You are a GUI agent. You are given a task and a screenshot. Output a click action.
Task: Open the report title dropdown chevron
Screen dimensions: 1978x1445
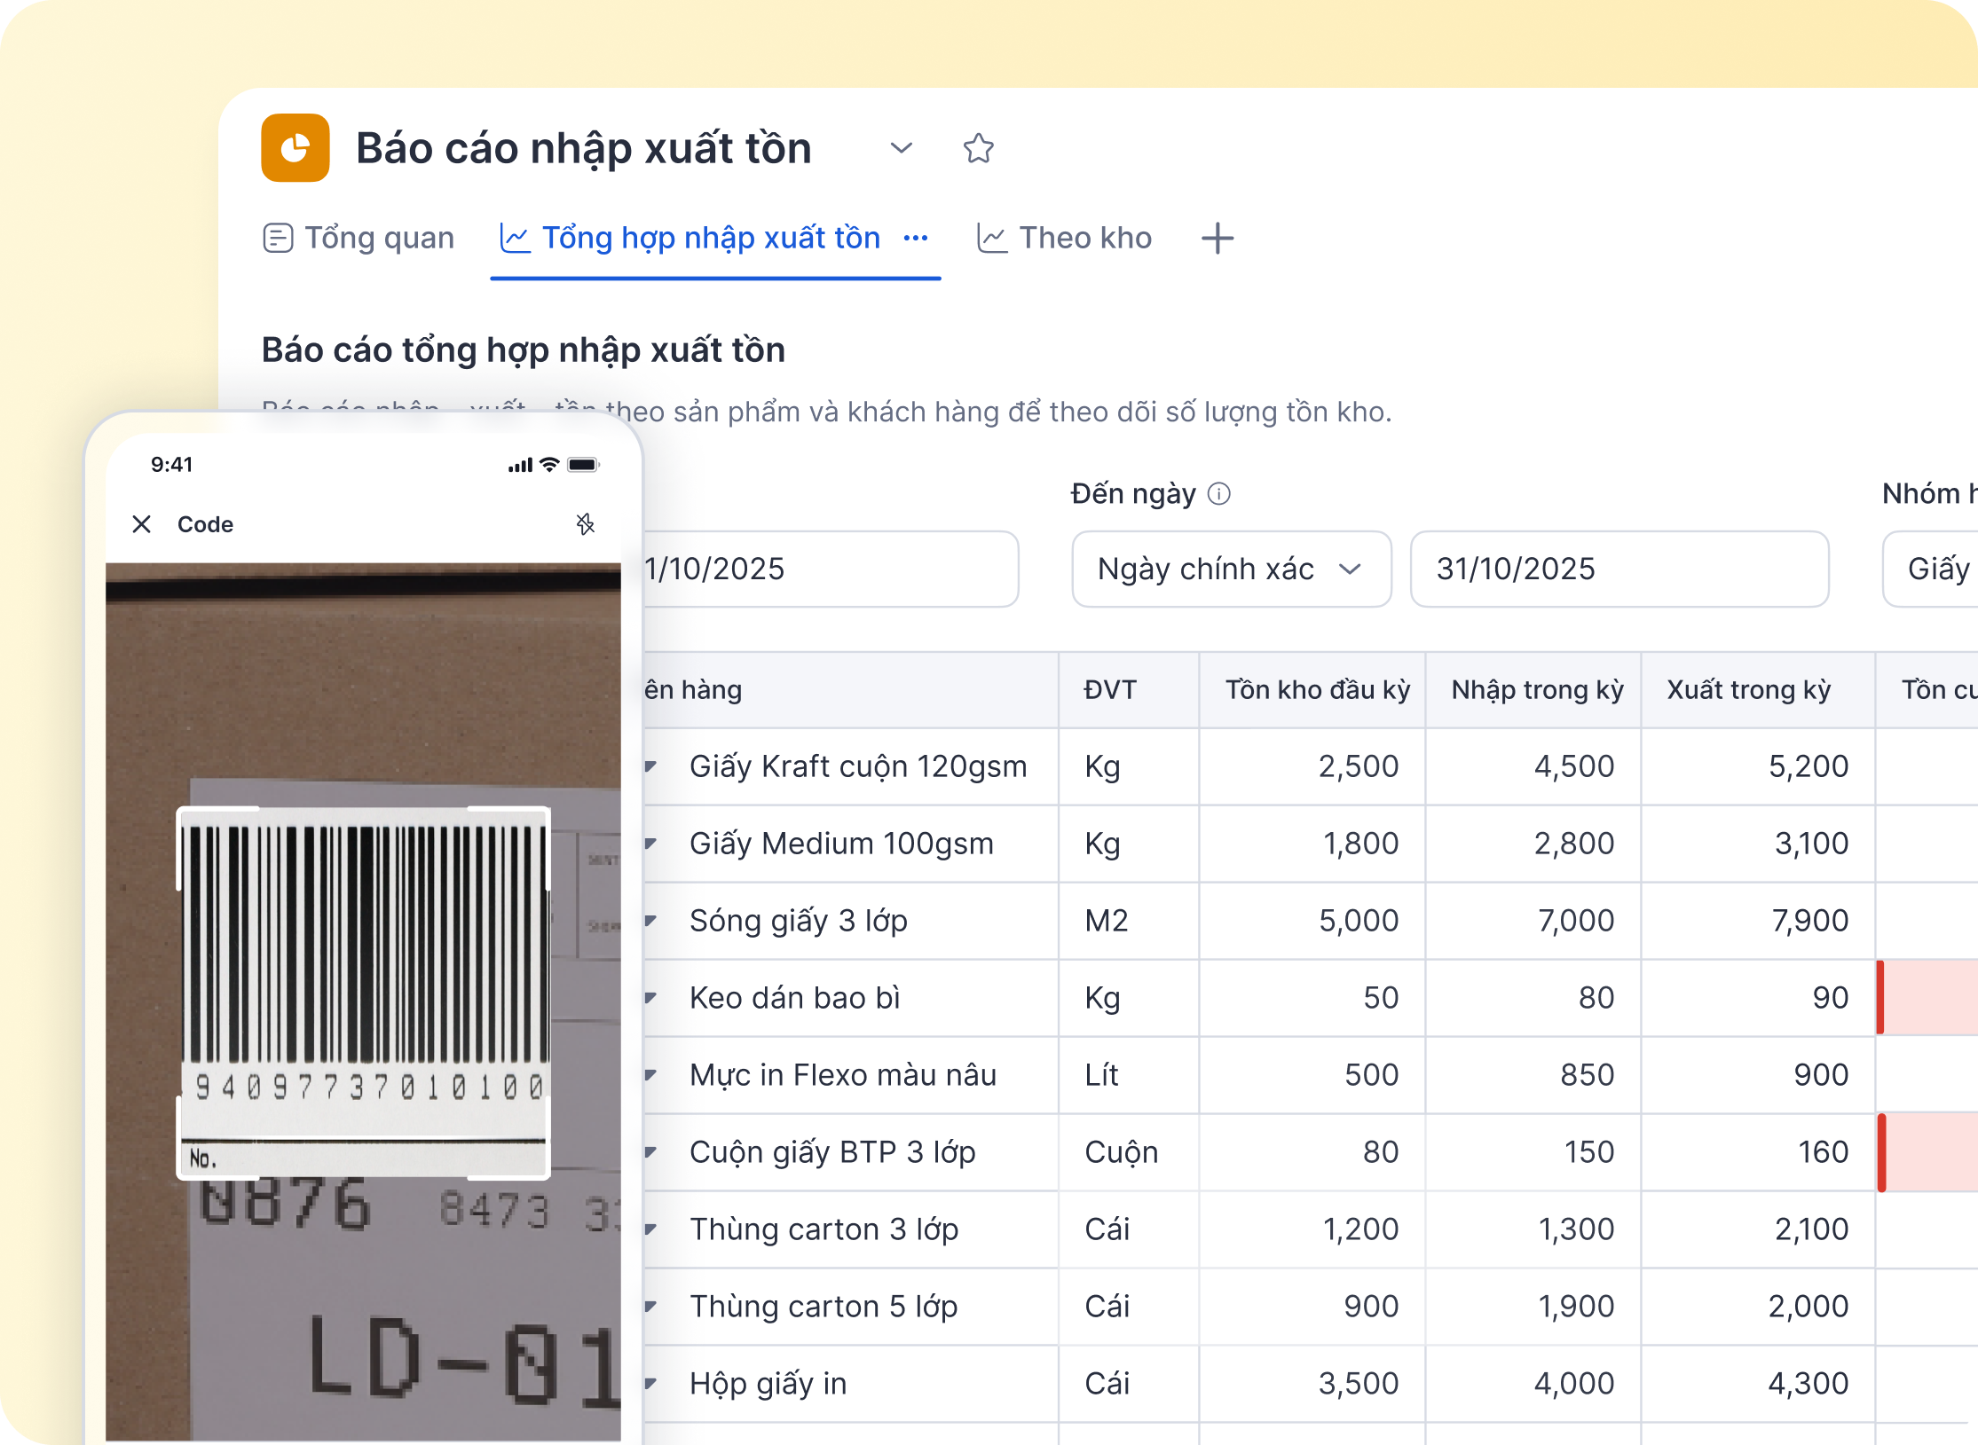[901, 148]
